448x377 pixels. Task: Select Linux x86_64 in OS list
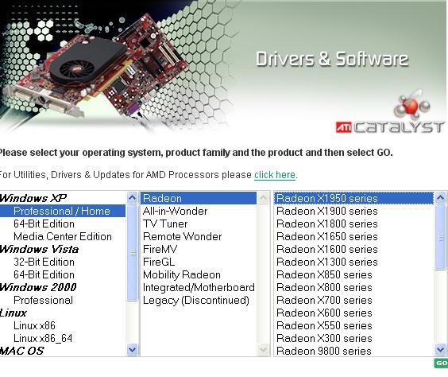43,338
